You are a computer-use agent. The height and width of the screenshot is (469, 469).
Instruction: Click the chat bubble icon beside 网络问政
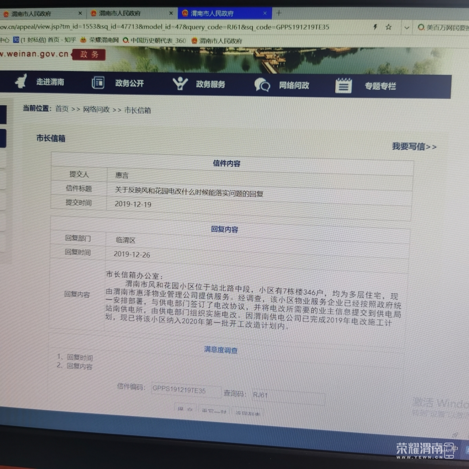coord(262,85)
